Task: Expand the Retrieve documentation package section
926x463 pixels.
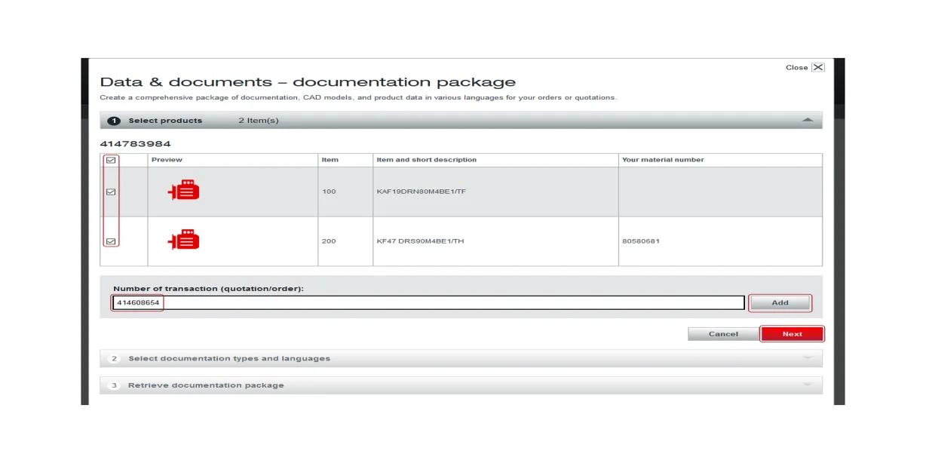Action: coord(808,385)
